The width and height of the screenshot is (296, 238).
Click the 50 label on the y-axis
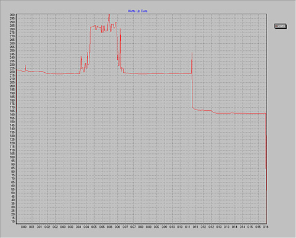point(13,193)
